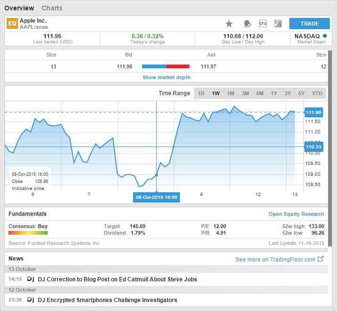Click the external link icon after TradingFloor.com
The image size is (337, 311).
[x=320, y=259]
